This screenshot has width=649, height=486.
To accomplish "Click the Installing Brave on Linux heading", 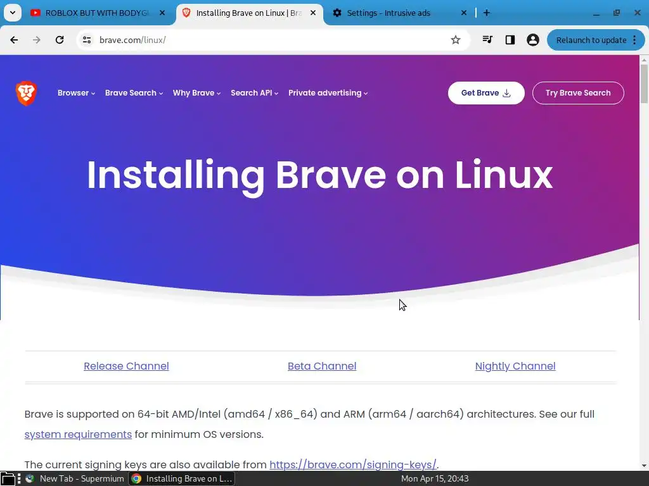I will coord(319,176).
